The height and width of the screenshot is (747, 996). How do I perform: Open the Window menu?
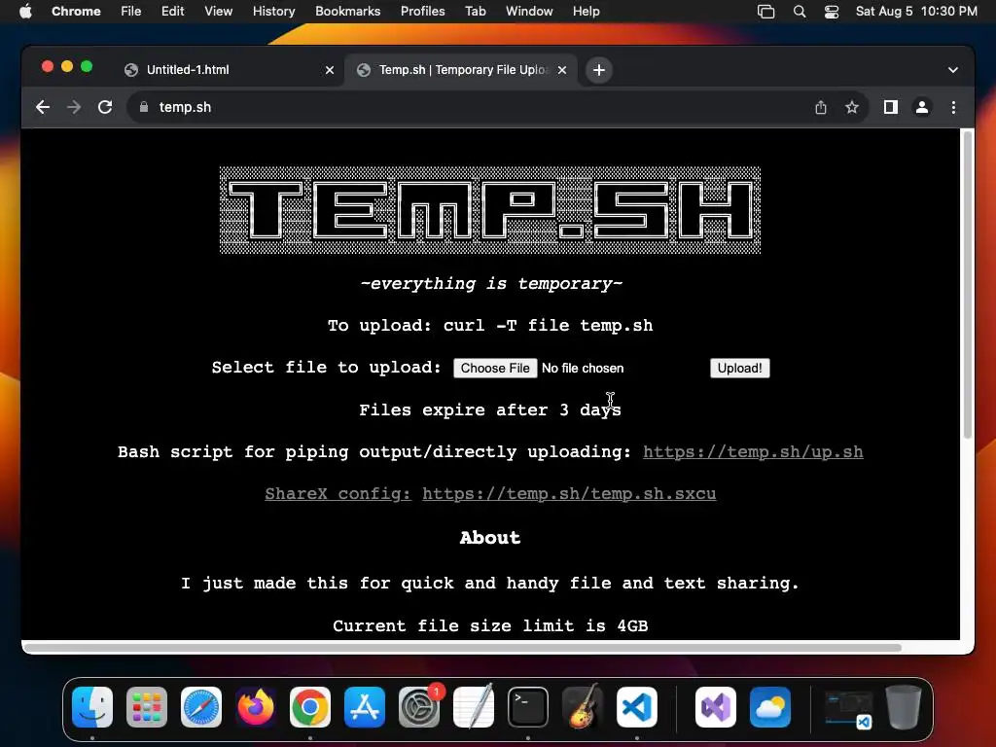point(529,12)
